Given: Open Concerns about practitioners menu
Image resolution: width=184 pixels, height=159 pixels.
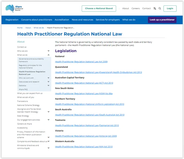Looking at the screenshot, I should [x=37, y=20].
